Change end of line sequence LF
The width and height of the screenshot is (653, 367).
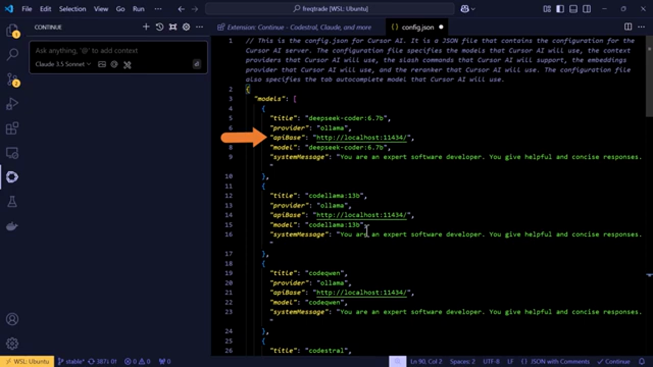510,361
